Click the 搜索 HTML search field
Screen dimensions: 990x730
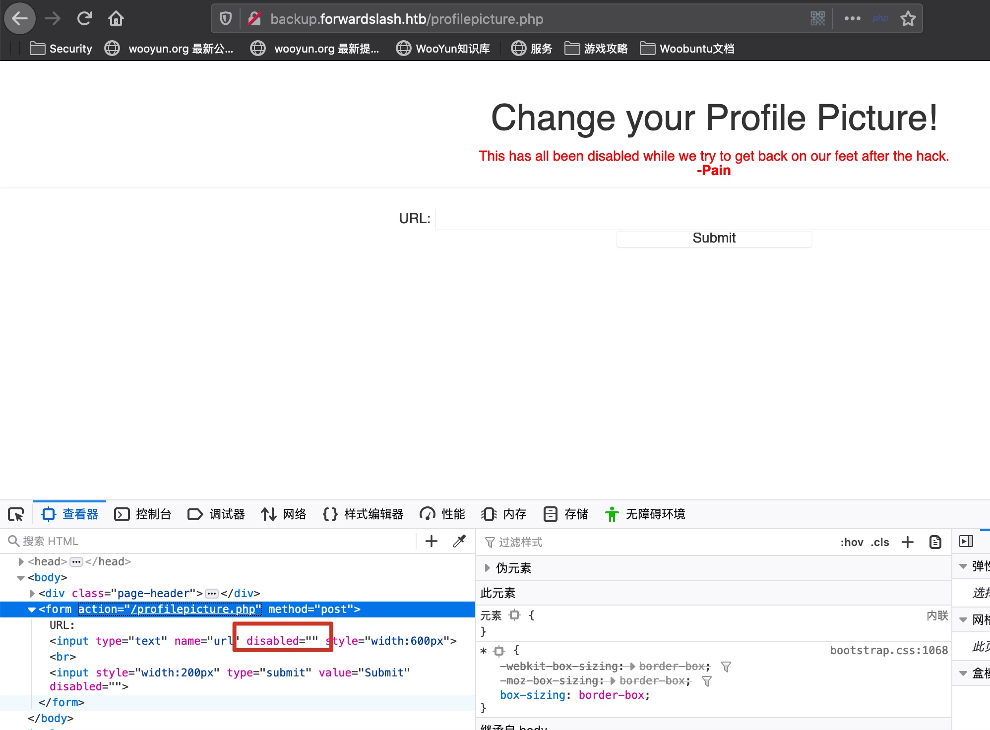[x=213, y=541]
